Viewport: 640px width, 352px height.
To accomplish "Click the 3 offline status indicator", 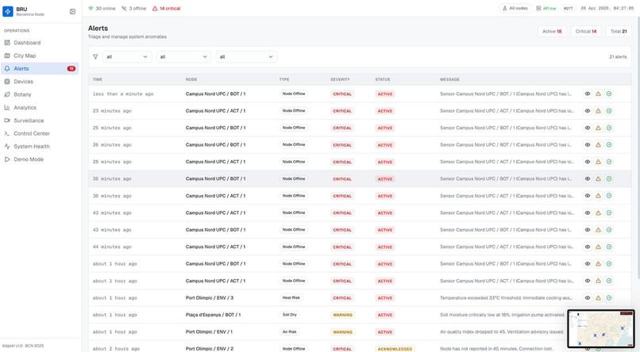I will (x=134, y=8).
